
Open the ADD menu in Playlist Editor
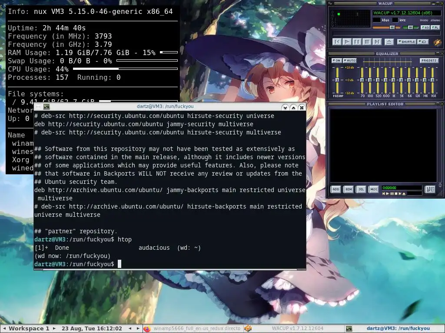(336, 189)
